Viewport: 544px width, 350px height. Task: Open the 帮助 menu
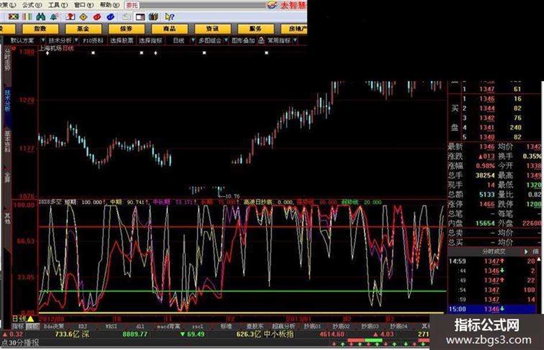point(109,5)
